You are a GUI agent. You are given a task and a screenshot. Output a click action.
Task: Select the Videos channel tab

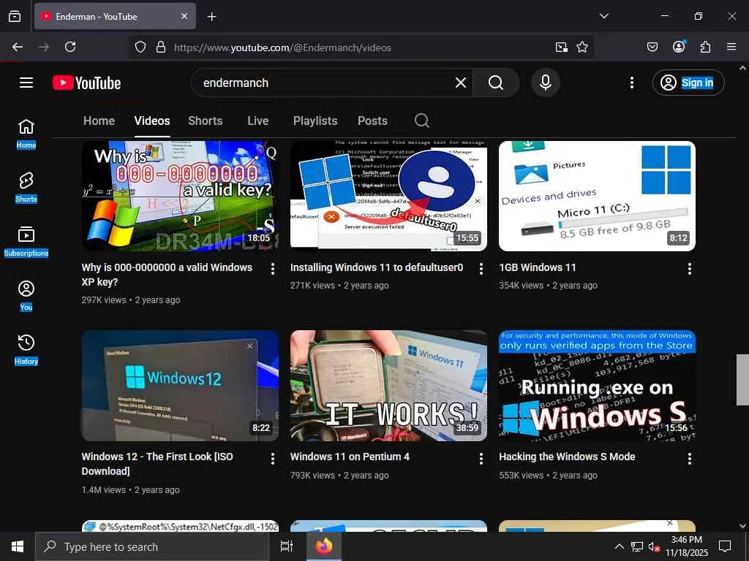(152, 121)
